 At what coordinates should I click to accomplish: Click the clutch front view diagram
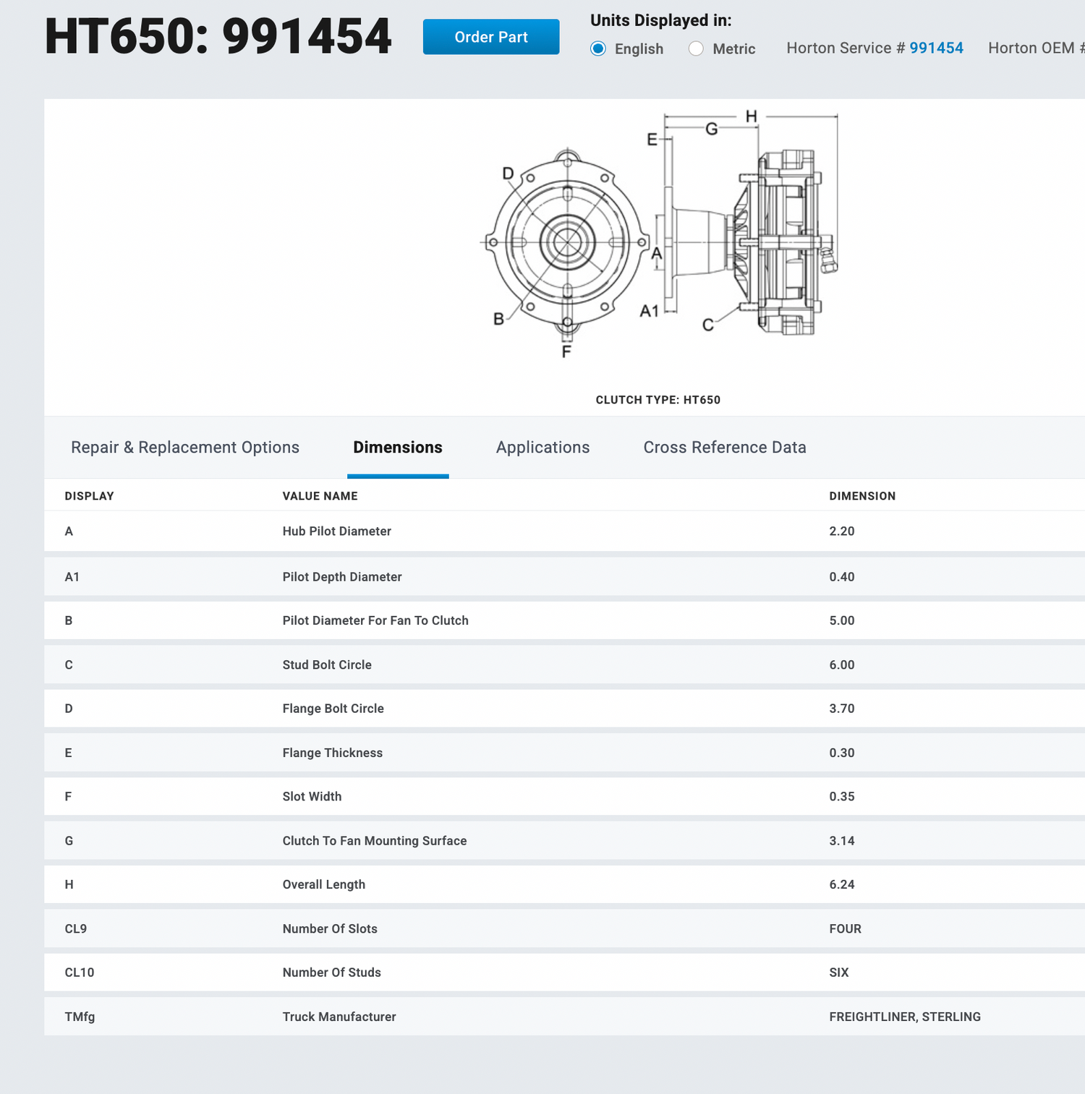(566, 243)
